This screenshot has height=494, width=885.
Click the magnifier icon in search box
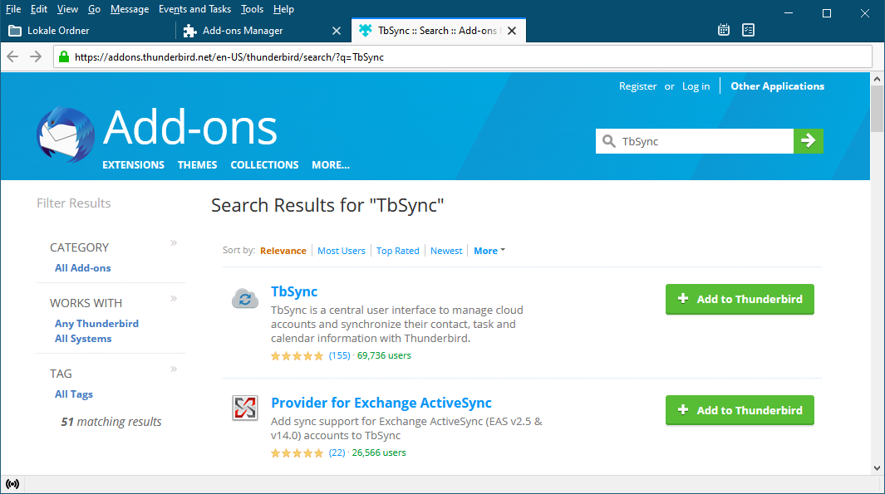click(608, 141)
